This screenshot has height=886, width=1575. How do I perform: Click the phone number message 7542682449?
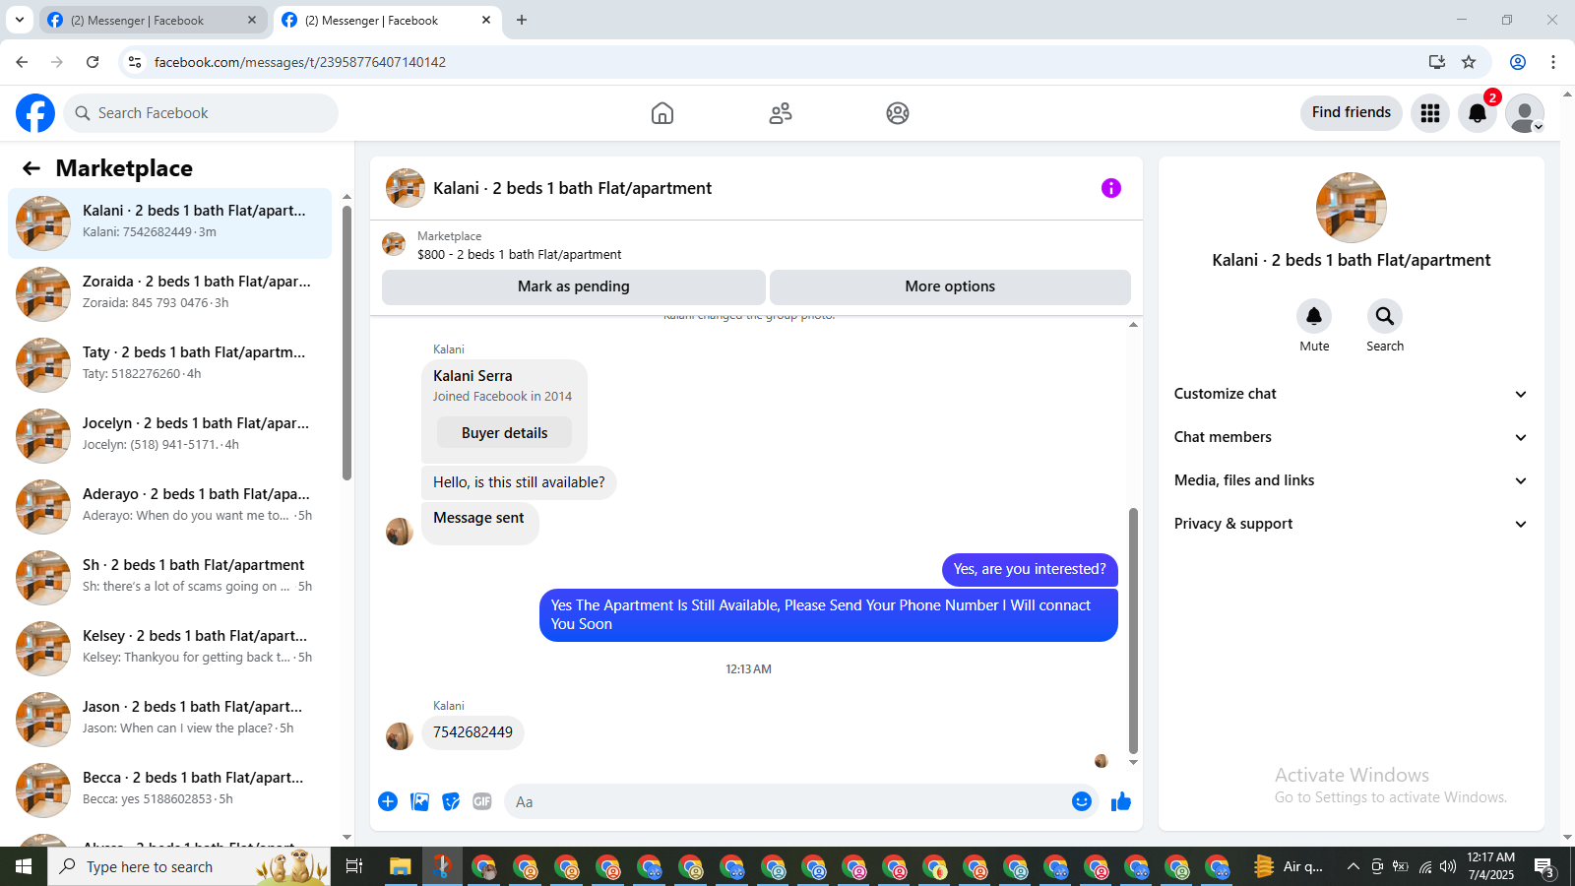[x=472, y=732]
